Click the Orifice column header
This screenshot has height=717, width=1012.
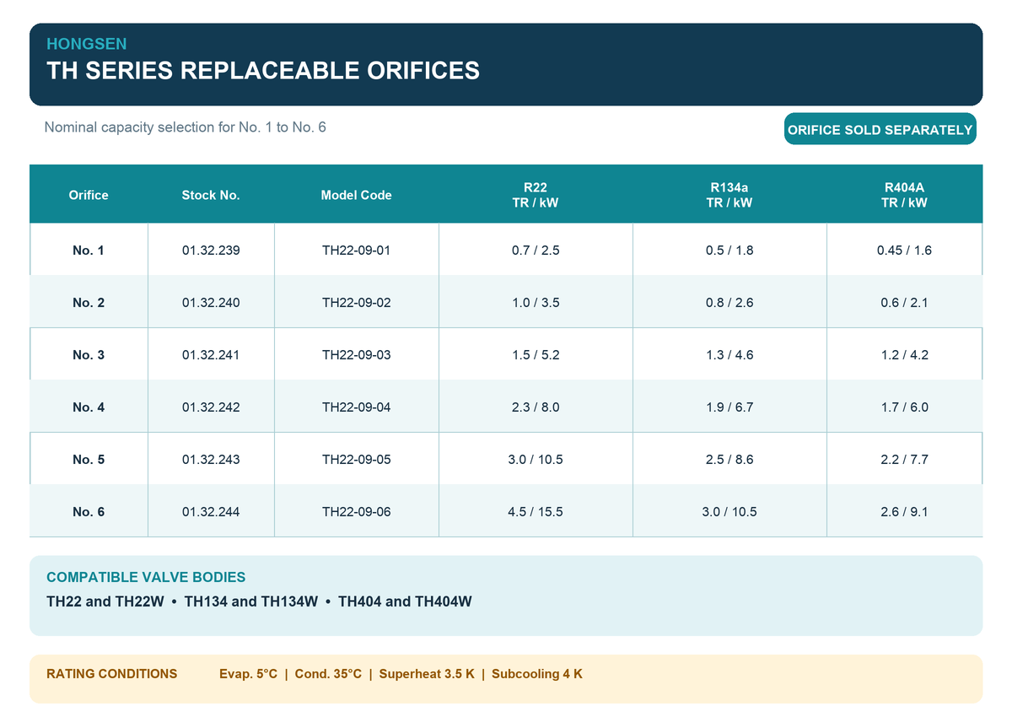(89, 195)
